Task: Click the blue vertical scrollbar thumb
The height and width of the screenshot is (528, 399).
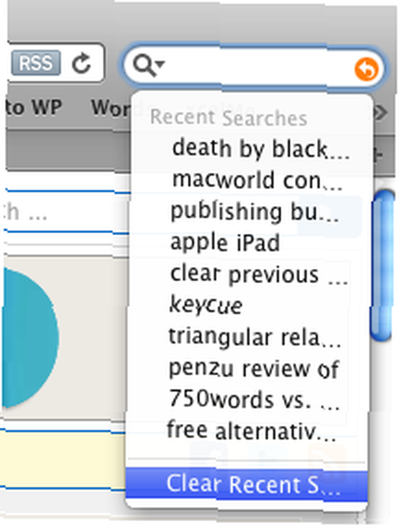Action: (382, 266)
